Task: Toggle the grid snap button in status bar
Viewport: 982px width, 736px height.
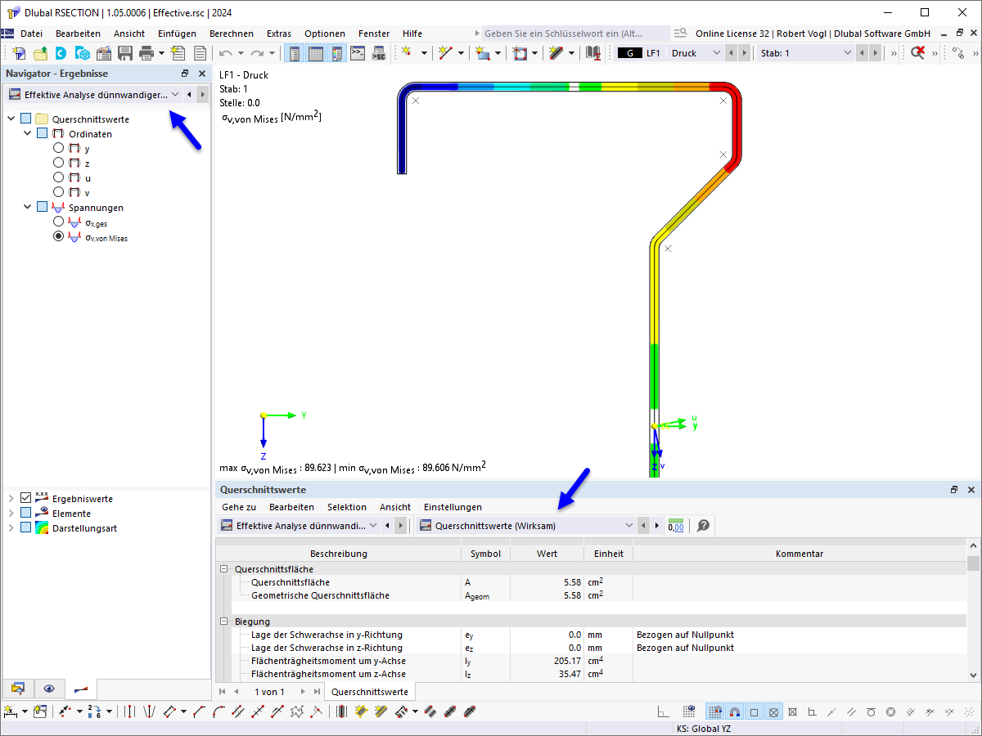Action: (x=714, y=712)
